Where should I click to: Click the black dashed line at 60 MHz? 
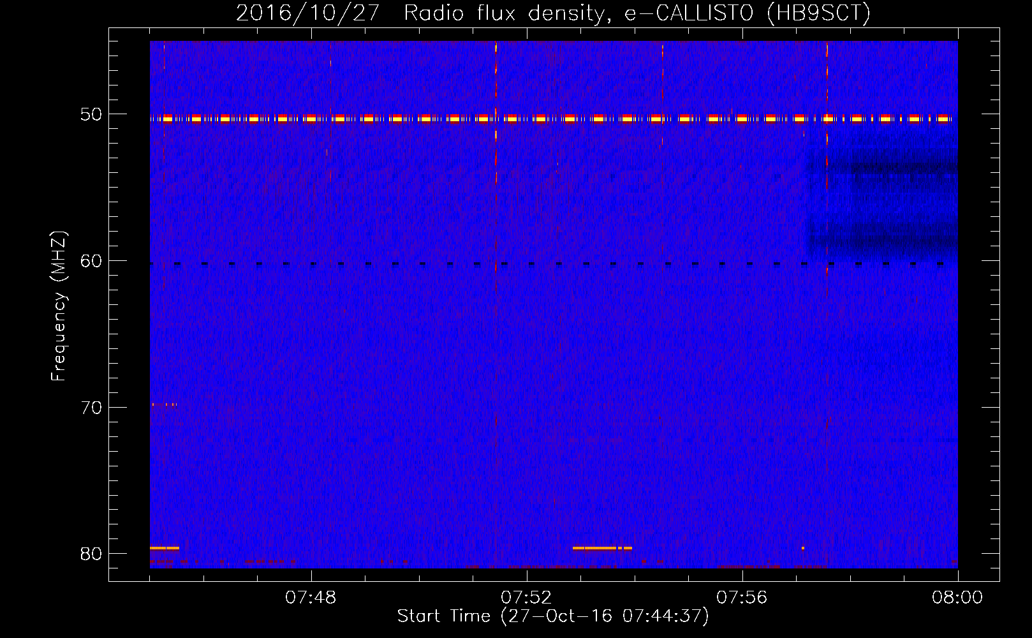point(547,263)
